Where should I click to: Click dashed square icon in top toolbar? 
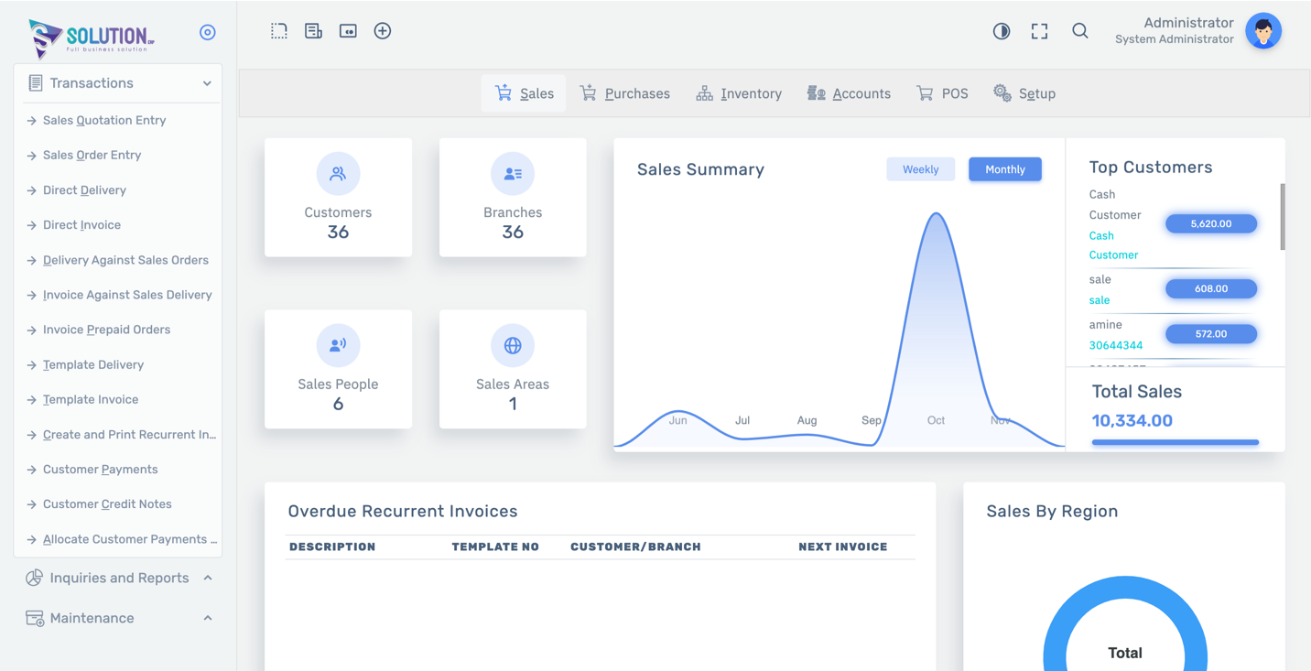(x=279, y=31)
